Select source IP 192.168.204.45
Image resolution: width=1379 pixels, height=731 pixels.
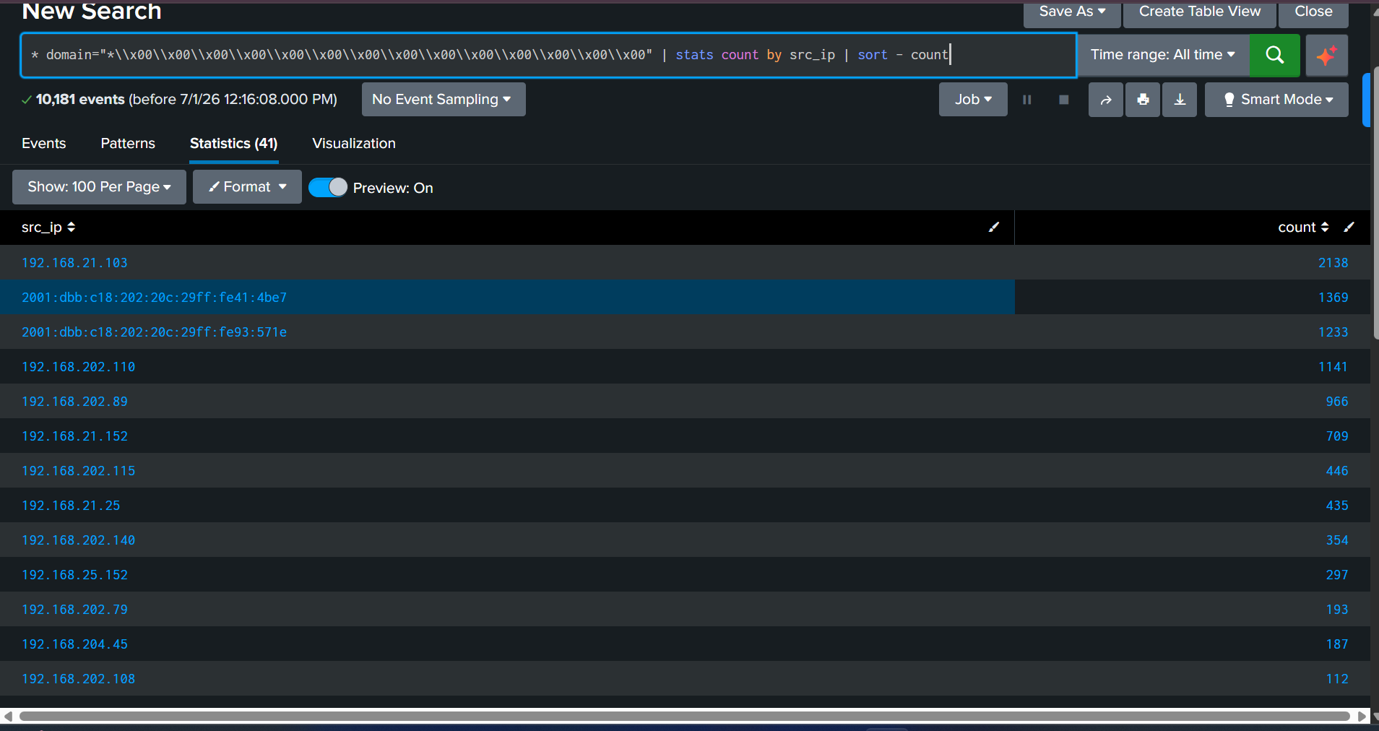[x=74, y=644]
